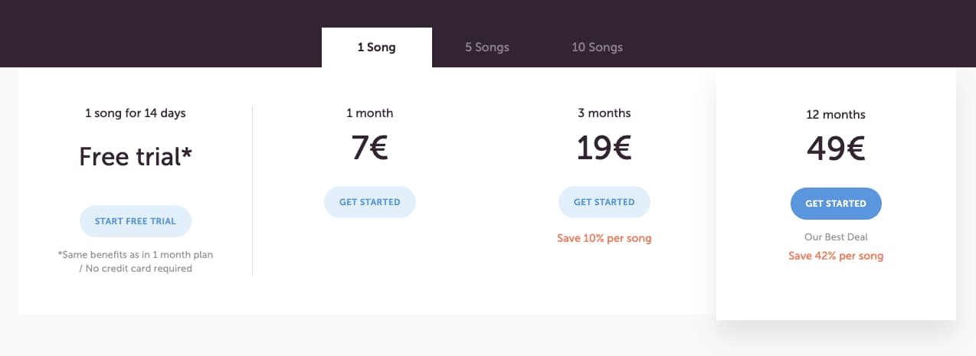Click the 1 song for 14 days label

(x=136, y=113)
